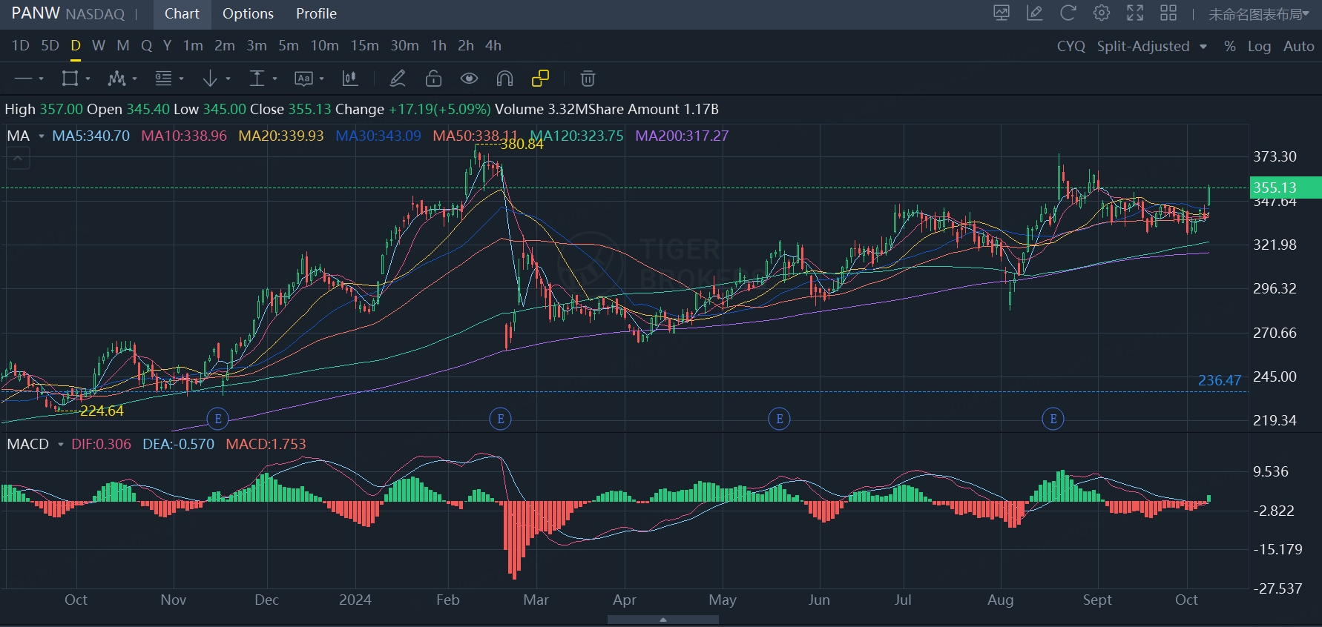This screenshot has height=627, width=1322.
Task: Expand the wave pattern tool options
Action: click(134, 79)
